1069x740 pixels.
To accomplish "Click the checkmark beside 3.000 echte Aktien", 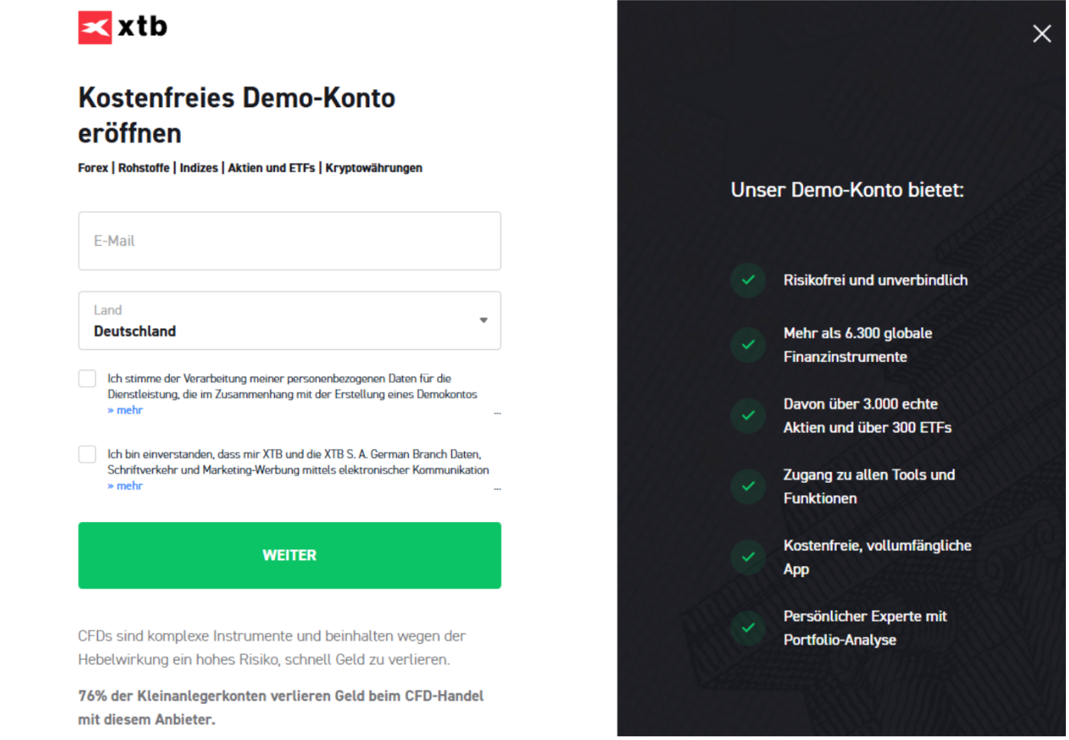I will click(x=748, y=416).
